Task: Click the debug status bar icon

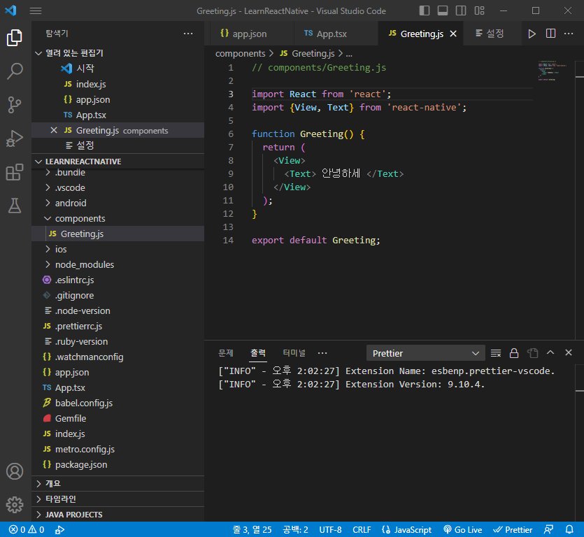Action: coord(59,529)
